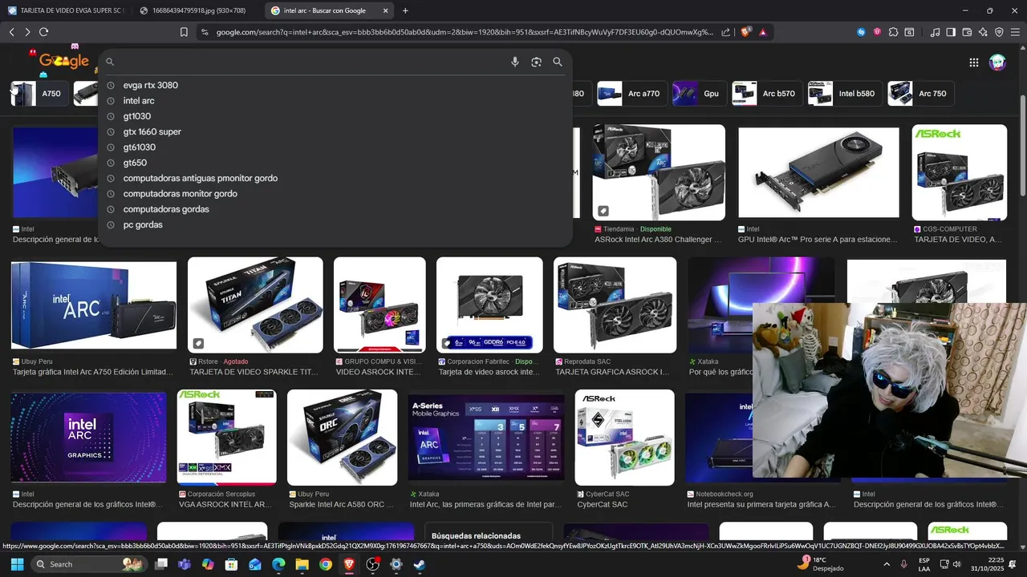Close the 'intel arc - Buscar con Google' tab
Viewport: 1027px width, 577px height.
(385, 10)
